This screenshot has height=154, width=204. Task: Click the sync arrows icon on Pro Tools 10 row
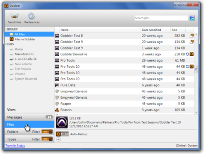pyautogui.click(x=187, y=67)
